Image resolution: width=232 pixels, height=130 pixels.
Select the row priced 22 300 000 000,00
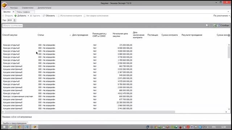115,103
